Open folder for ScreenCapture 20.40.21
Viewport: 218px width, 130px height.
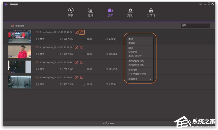(82, 32)
